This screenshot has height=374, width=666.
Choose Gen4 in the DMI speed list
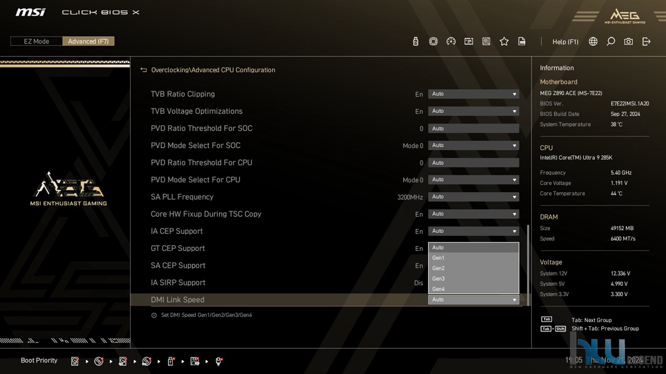pos(474,289)
